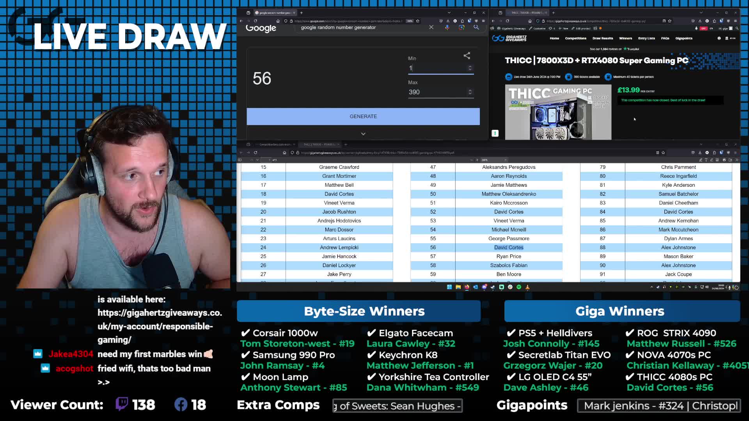The image size is (749, 421).
Task: Switch the admin bar toggle to OFF
Action: pos(703,28)
